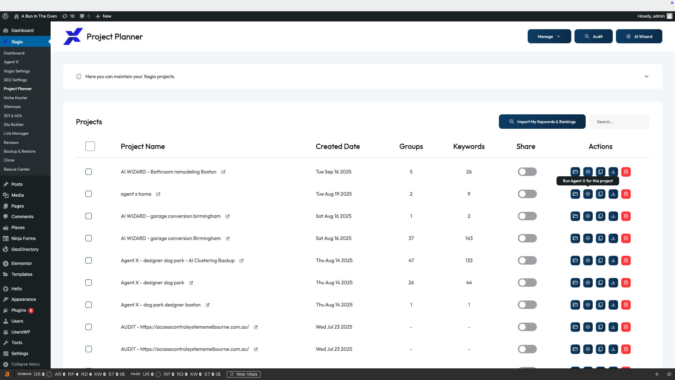Viewport: 675px width, 380px height.
Task: Export the dog park designer boston project
Action: [613, 305]
